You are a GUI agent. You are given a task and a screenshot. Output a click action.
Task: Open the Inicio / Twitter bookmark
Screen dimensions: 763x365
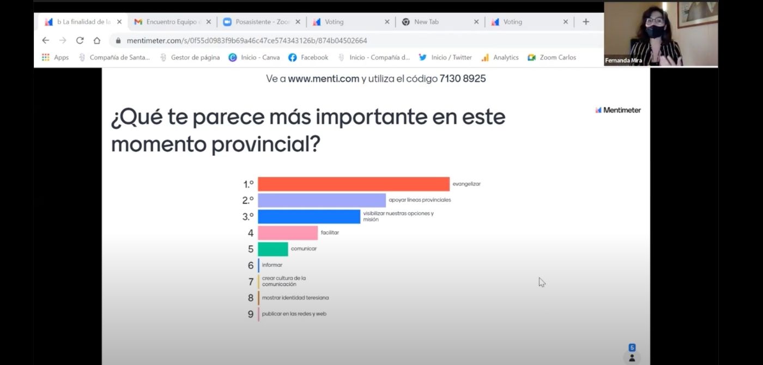[x=445, y=57]
